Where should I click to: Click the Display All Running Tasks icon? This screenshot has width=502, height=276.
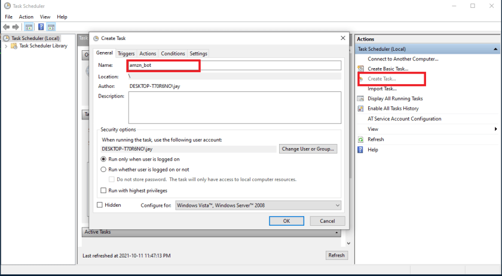(361, 99)
